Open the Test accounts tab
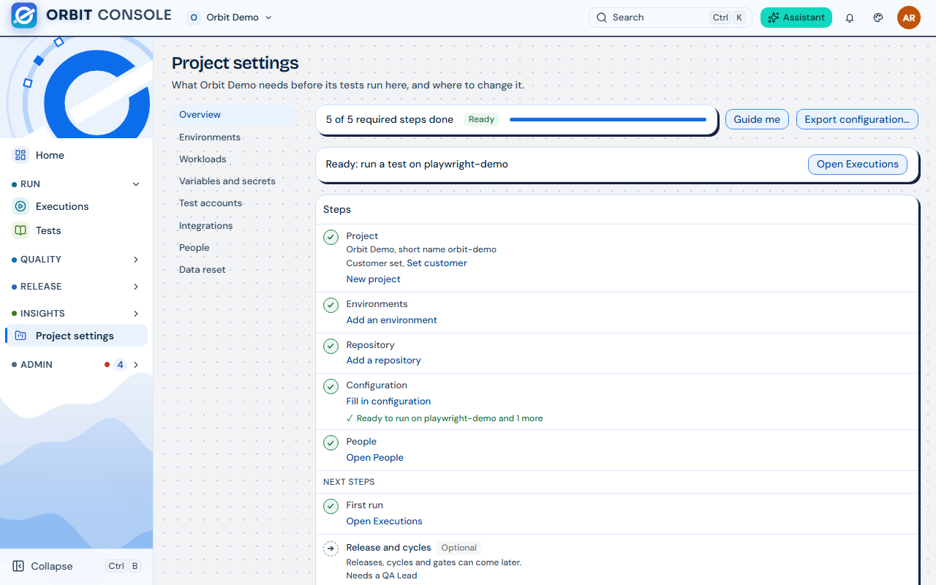 pyautogui.click(x=233, y=203)
